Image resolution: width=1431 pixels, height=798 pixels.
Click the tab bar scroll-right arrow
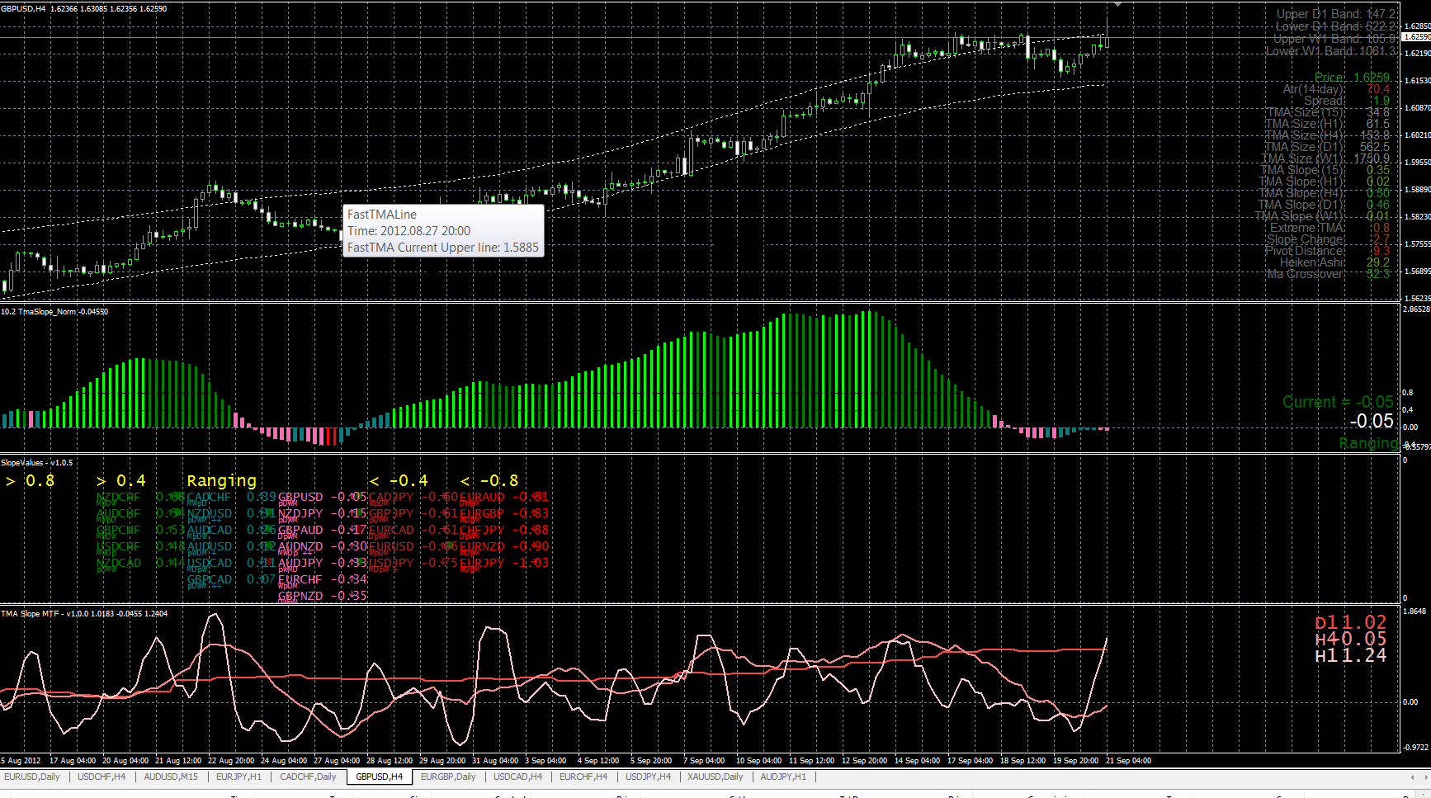pyautogui.click(x=1424, y=777)
